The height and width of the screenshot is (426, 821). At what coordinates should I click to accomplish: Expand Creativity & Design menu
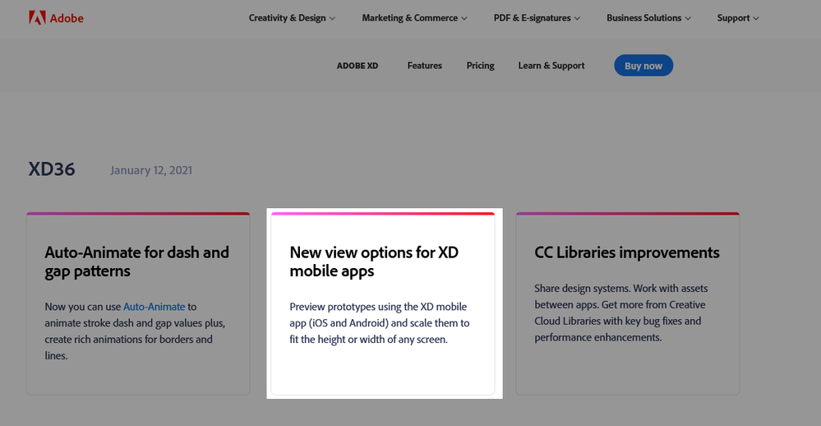click(292, 18)
